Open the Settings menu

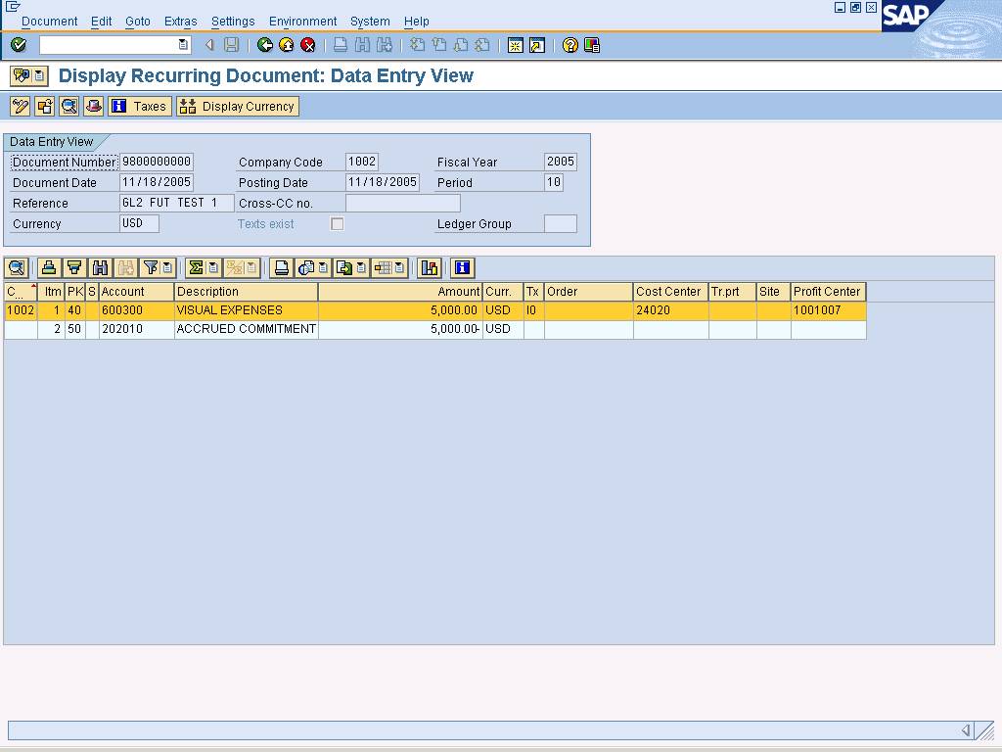[x=233, y=22]
